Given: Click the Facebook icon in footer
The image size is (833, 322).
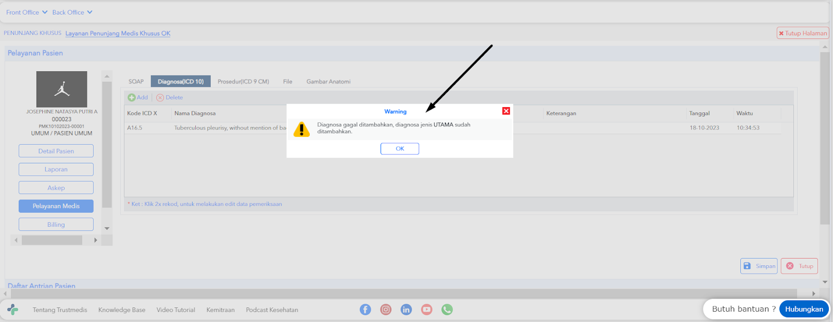Looking at the screenshot, I should click(365, 310).
